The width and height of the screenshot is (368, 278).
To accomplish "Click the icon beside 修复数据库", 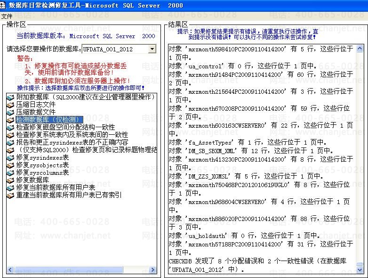I will [x=10, y=180].
